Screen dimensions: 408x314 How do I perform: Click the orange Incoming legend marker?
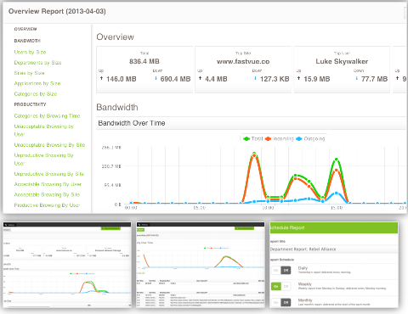268,138
